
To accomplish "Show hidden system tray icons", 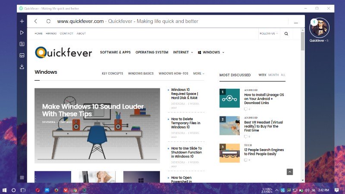I will click(277, 190).
